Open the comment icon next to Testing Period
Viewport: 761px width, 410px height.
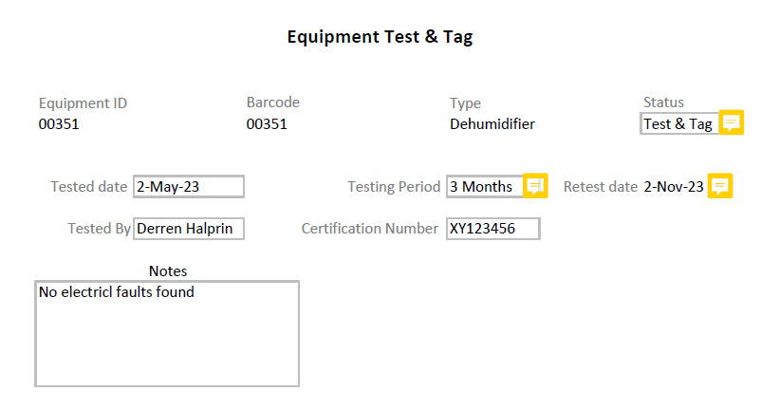coord(535,186)
